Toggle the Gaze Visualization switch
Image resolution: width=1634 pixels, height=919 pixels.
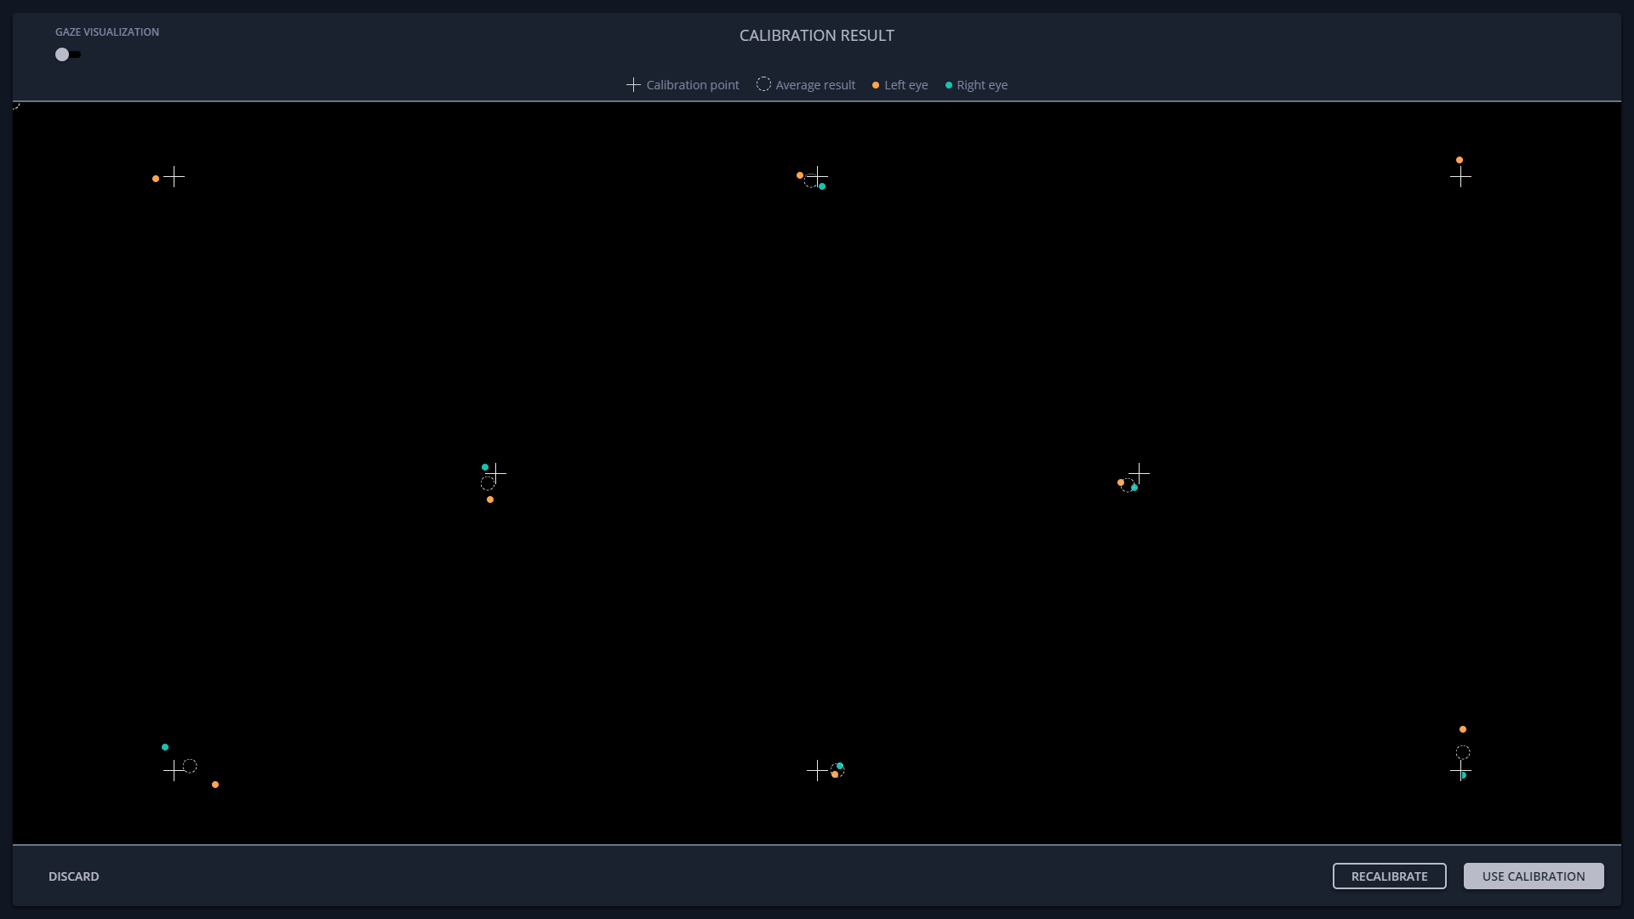[x=67, y=54]
